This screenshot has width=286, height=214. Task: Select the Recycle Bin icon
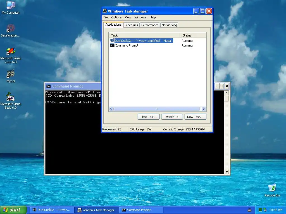tap(272, 190)
